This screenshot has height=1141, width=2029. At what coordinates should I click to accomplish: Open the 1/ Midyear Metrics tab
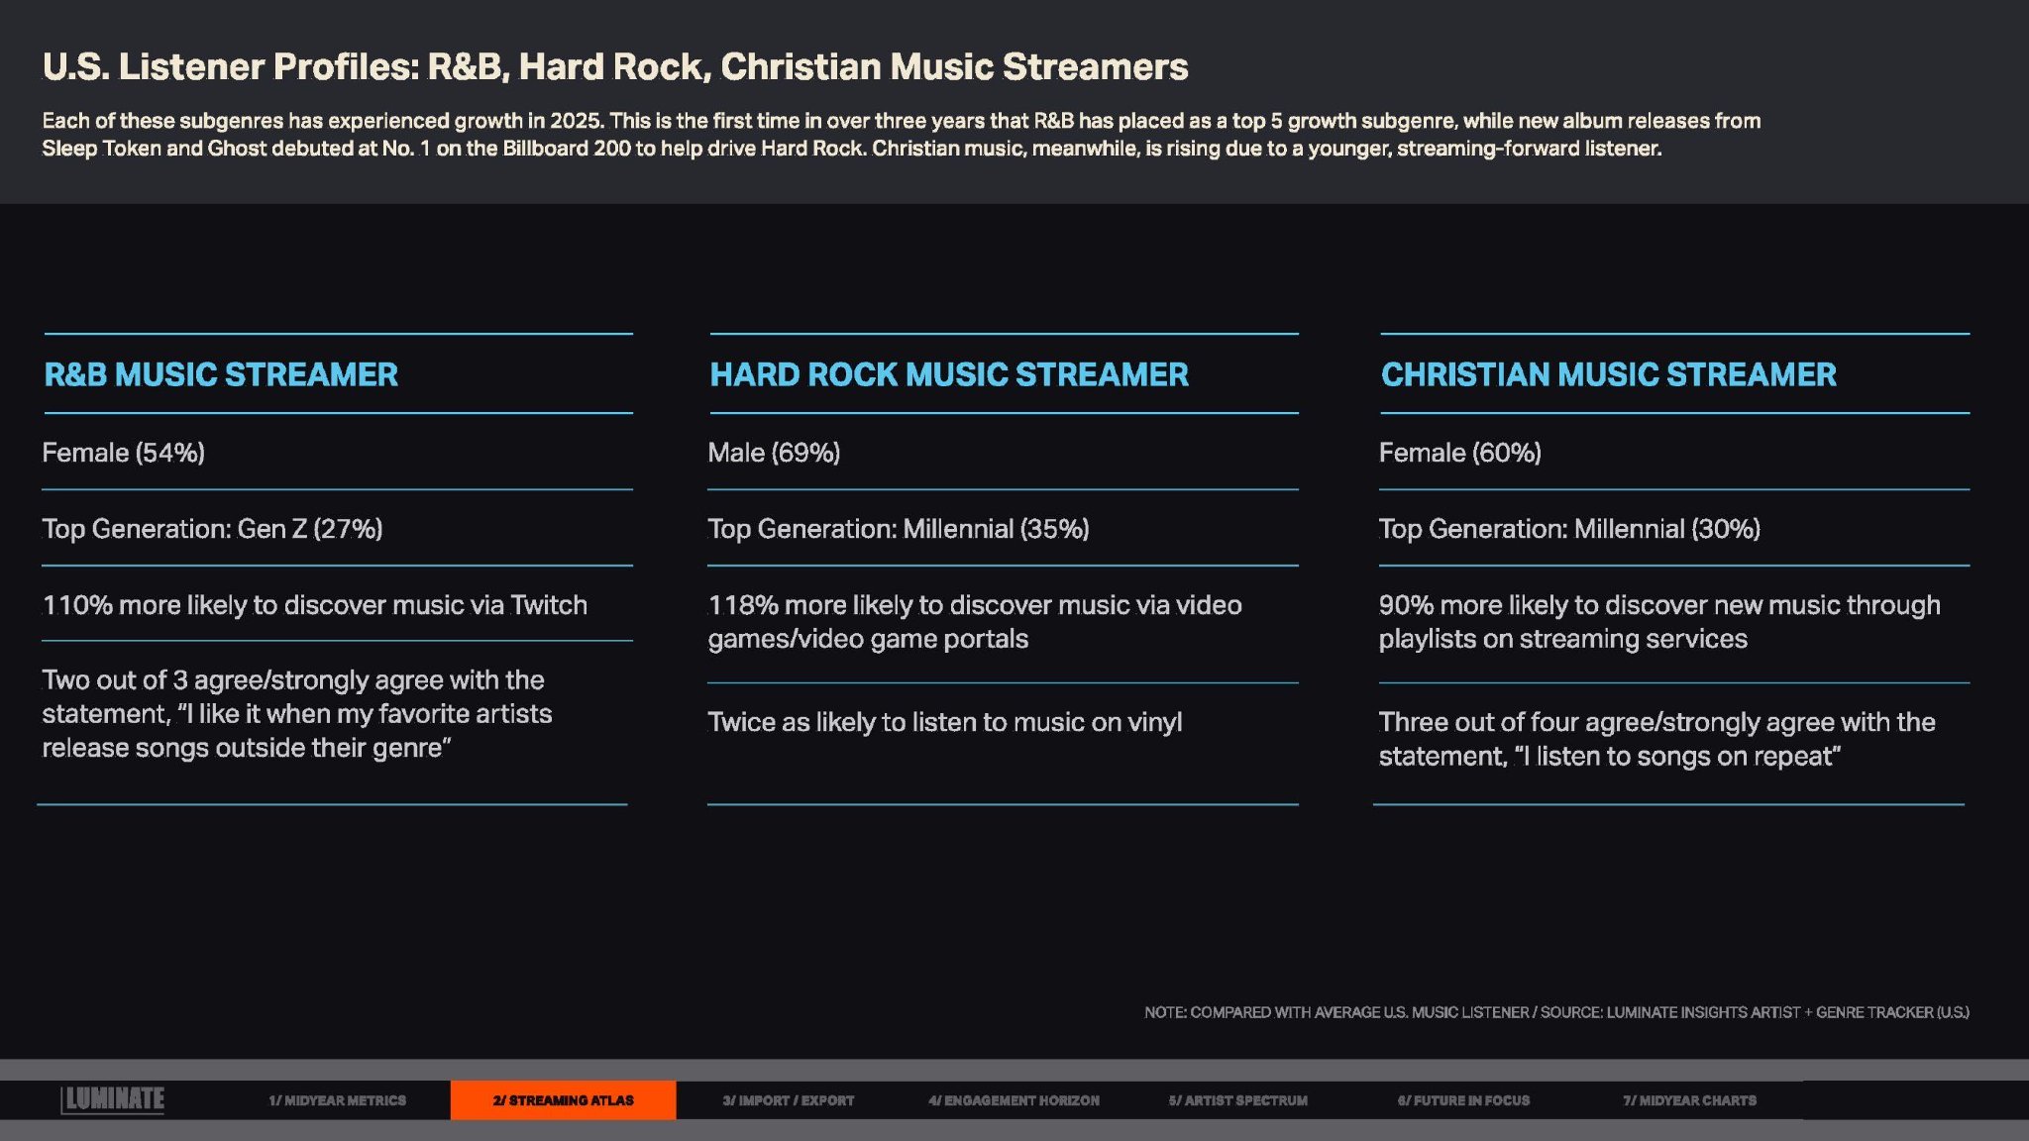(337, 1100)
